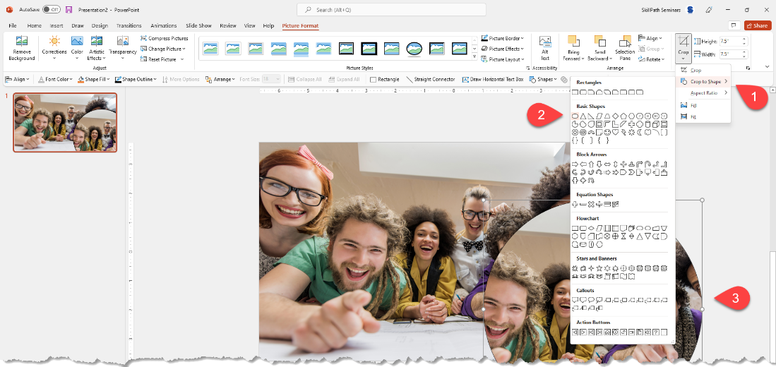The height and width of the screenshot is (367, 776).
Task: Open Crop to Shape submenu
Action: [x=703, y=81]
